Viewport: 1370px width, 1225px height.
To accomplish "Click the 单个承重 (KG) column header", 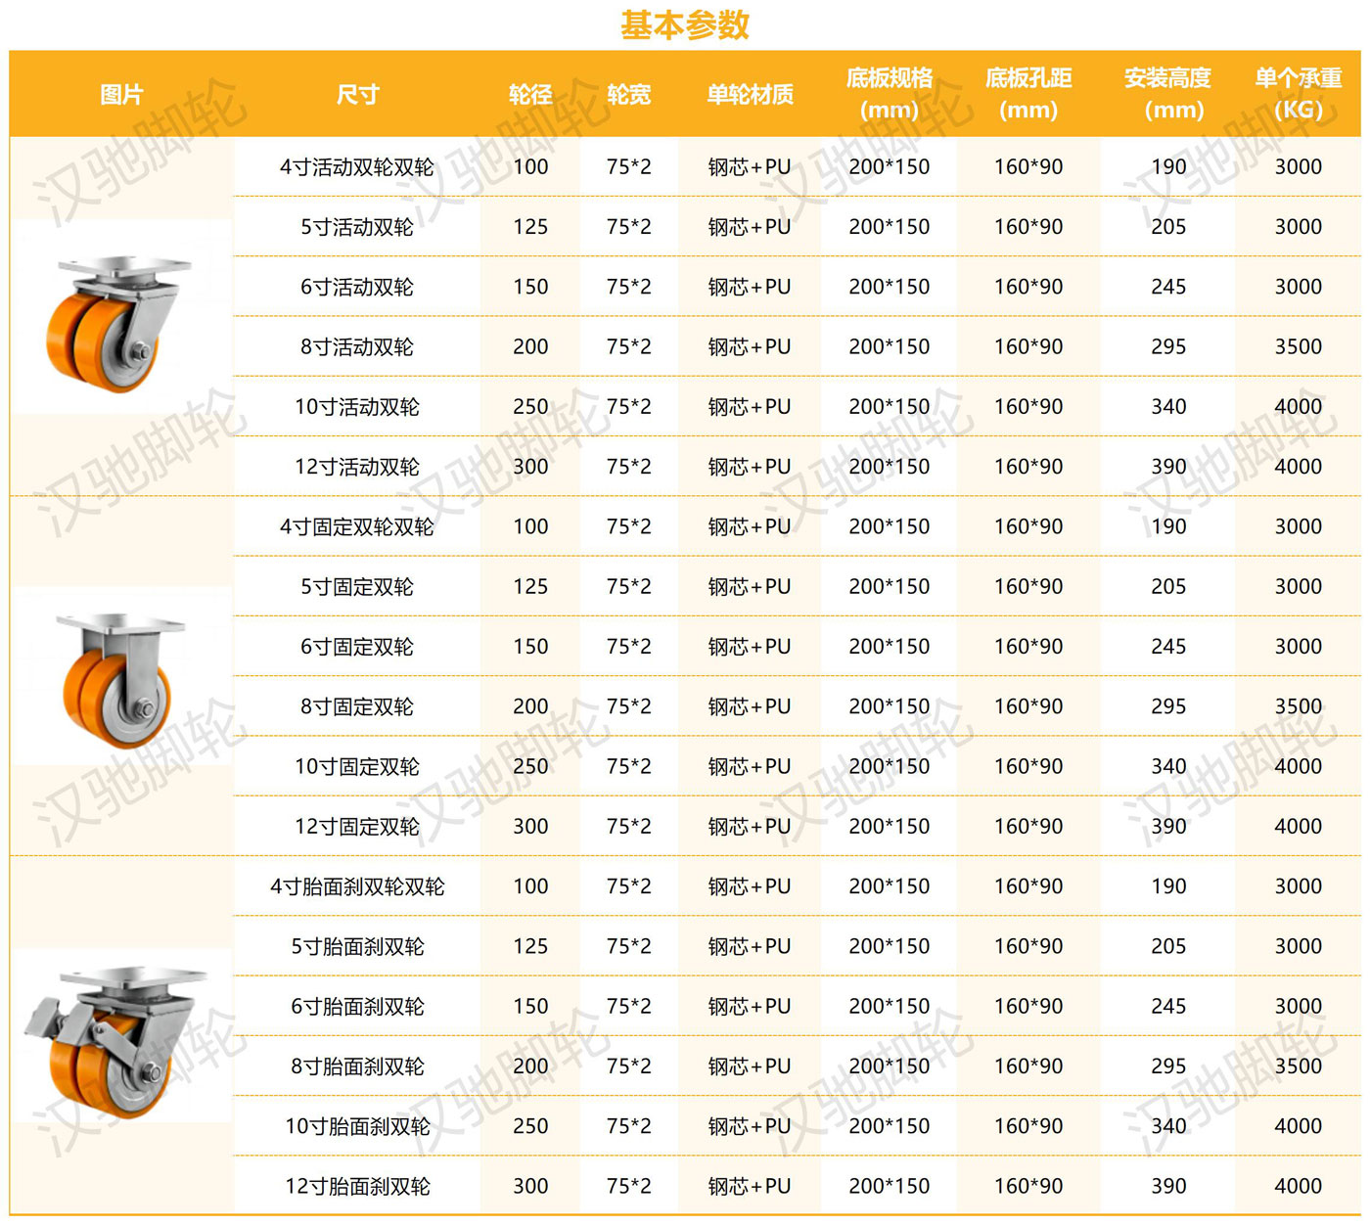I will coord(1298,94).
